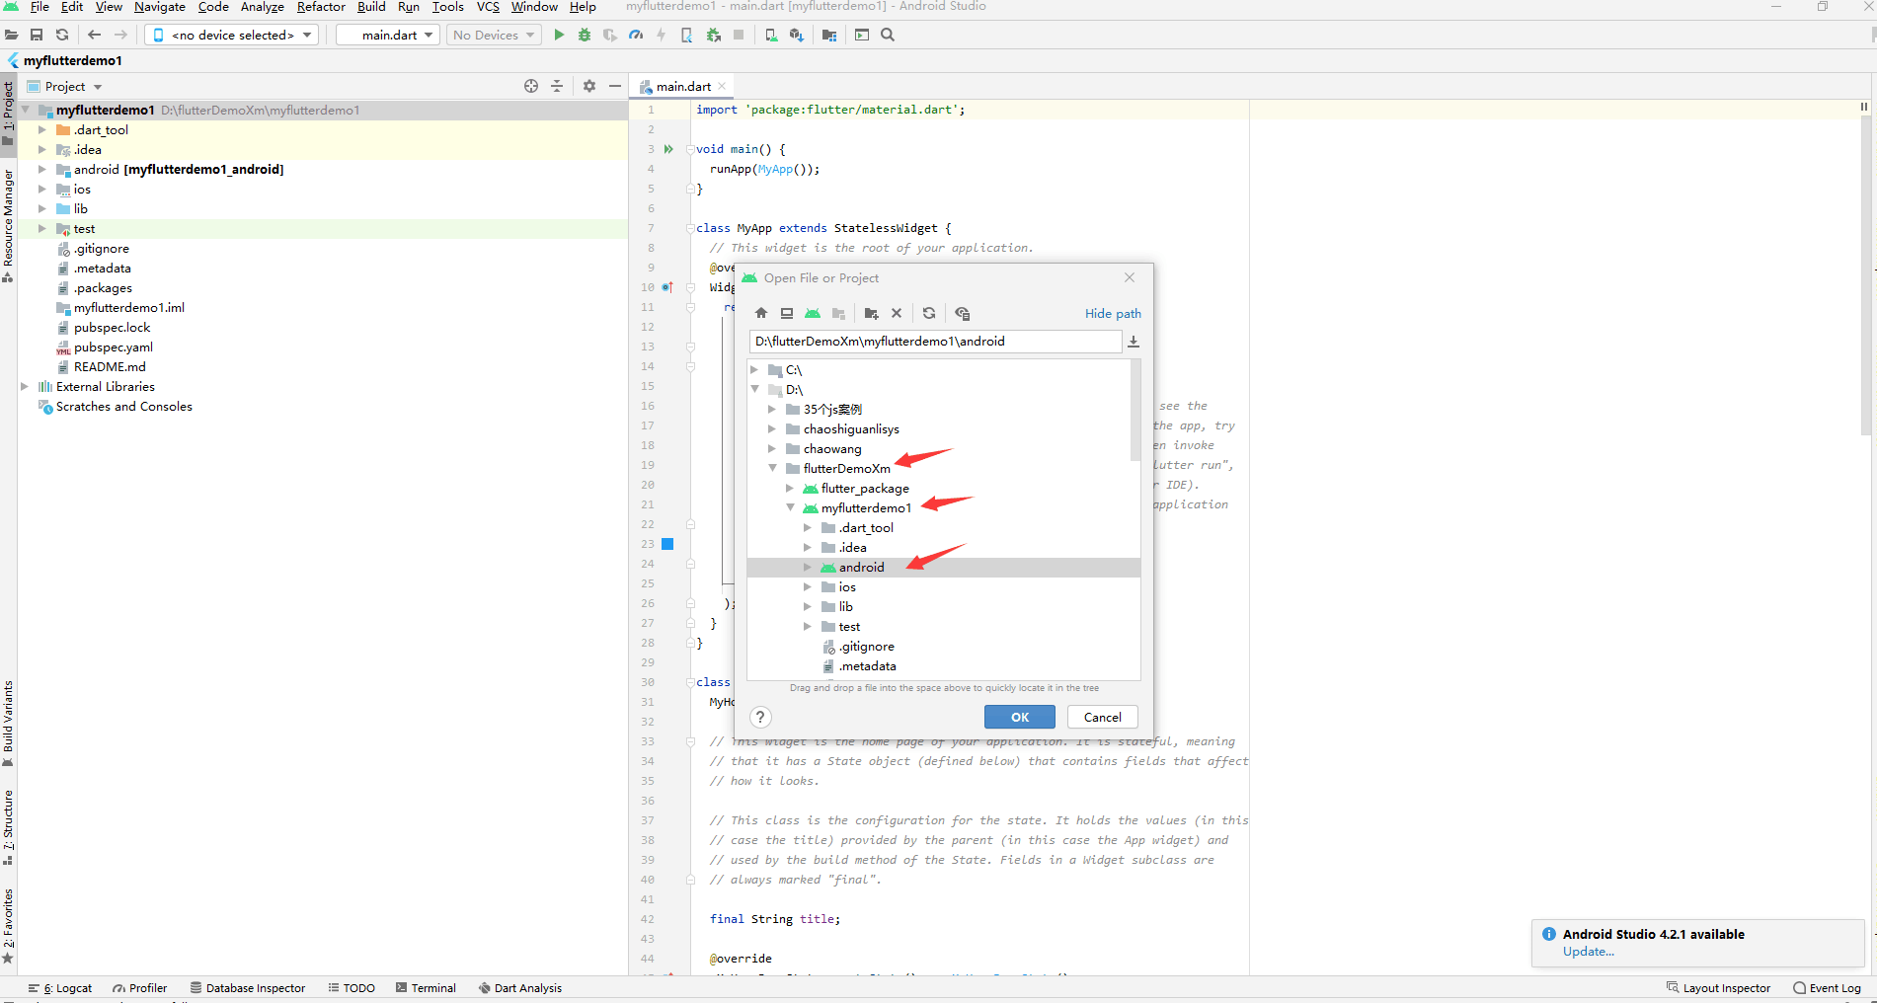Open the Refactor menu
Screen dimensions: 1877x1003
321,7
